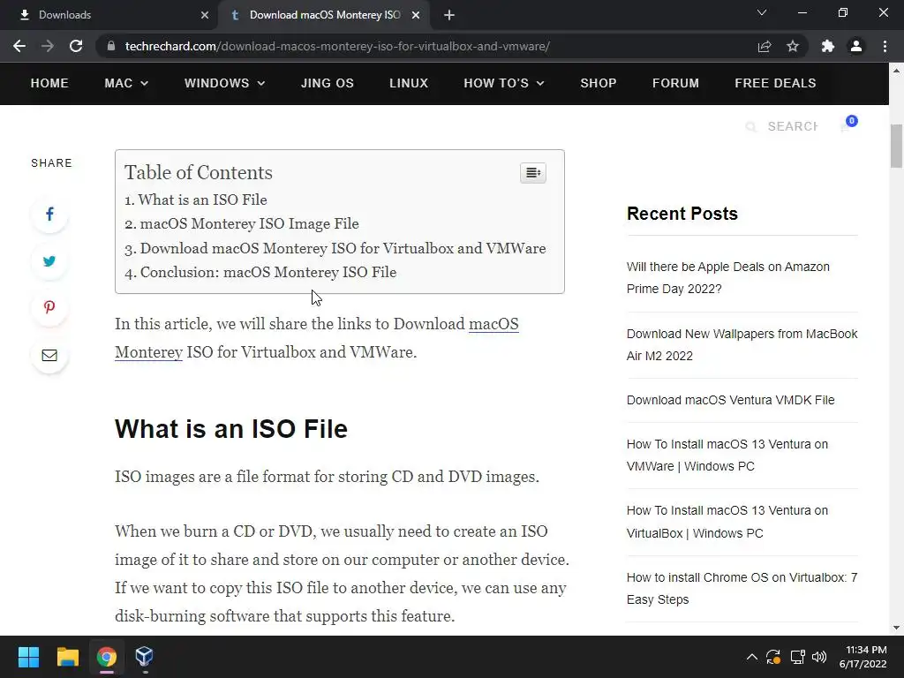Close the Download macOS Monterey ISO tab

tap(416, 15)
